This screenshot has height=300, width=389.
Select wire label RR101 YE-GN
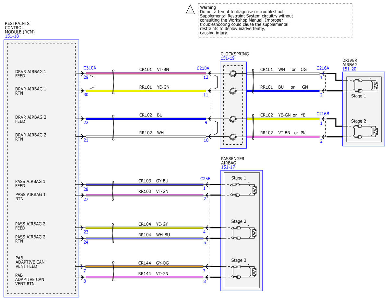154,87
